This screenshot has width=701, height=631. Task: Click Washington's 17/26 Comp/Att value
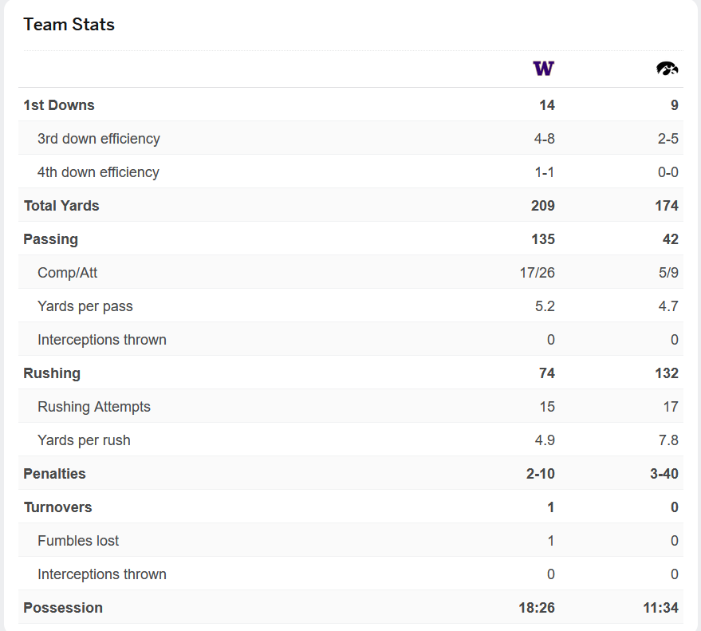pyautogui.click(x=537, y=273)
